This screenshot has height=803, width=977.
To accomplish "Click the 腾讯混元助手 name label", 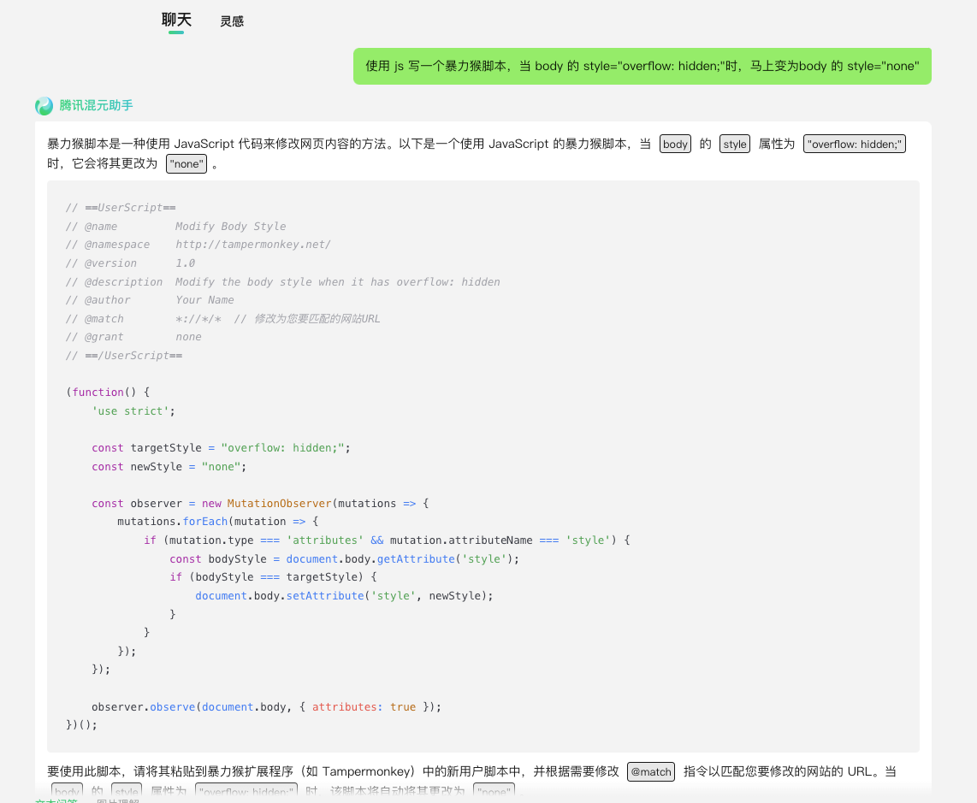I will (96, 105).
